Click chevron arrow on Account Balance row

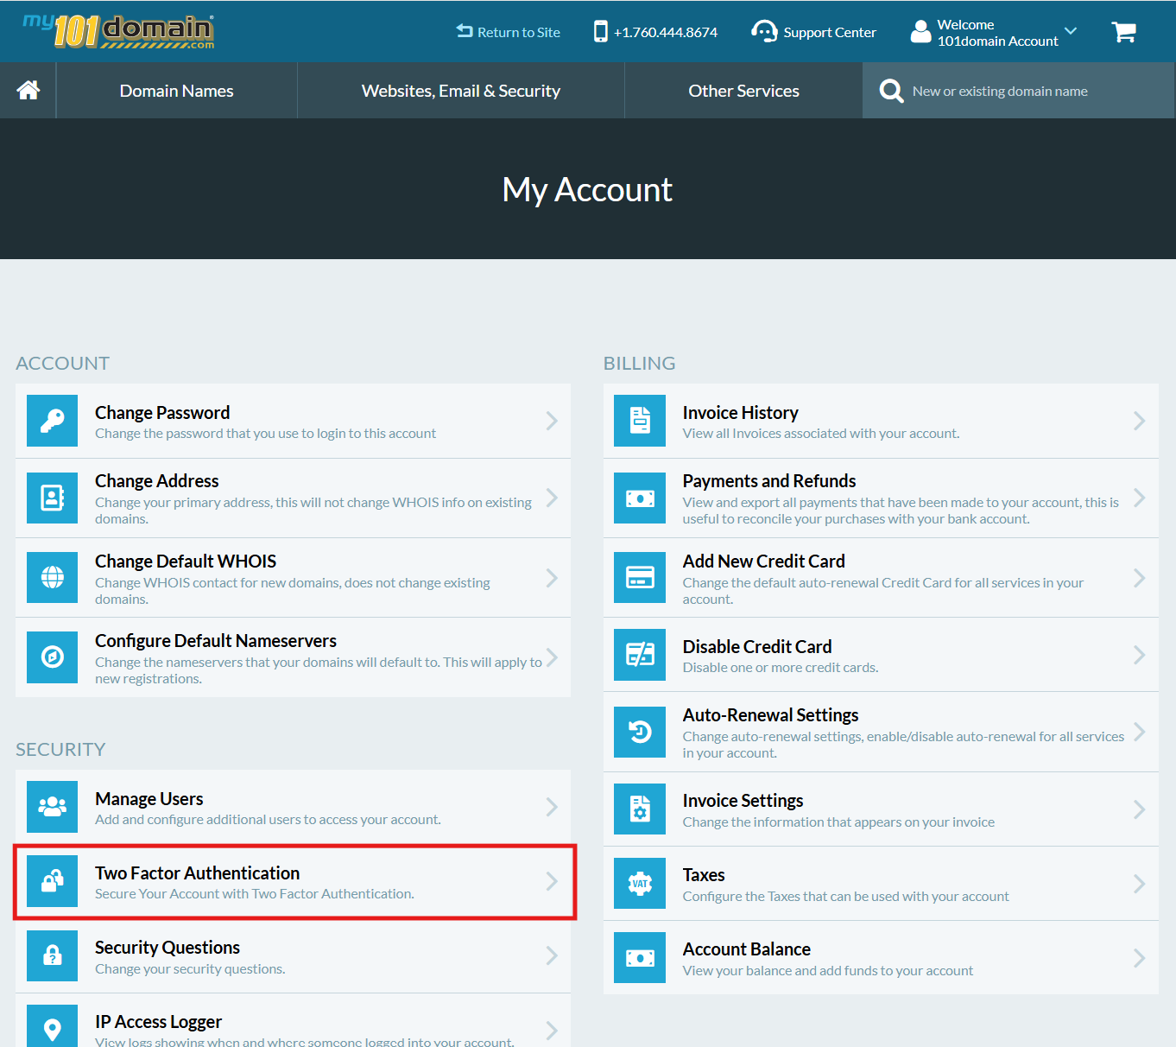tap(1139, 958)
